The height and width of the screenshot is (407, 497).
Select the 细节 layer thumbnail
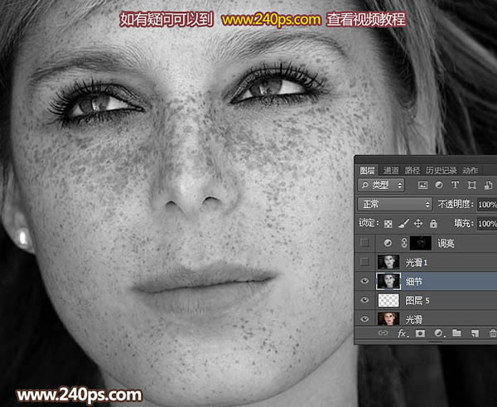[x=388, y=281]
